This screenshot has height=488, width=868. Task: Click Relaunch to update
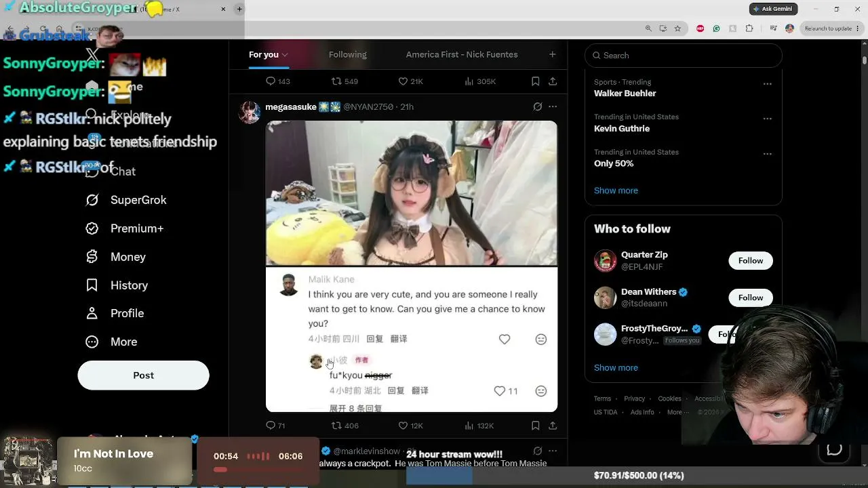[827, 28]
